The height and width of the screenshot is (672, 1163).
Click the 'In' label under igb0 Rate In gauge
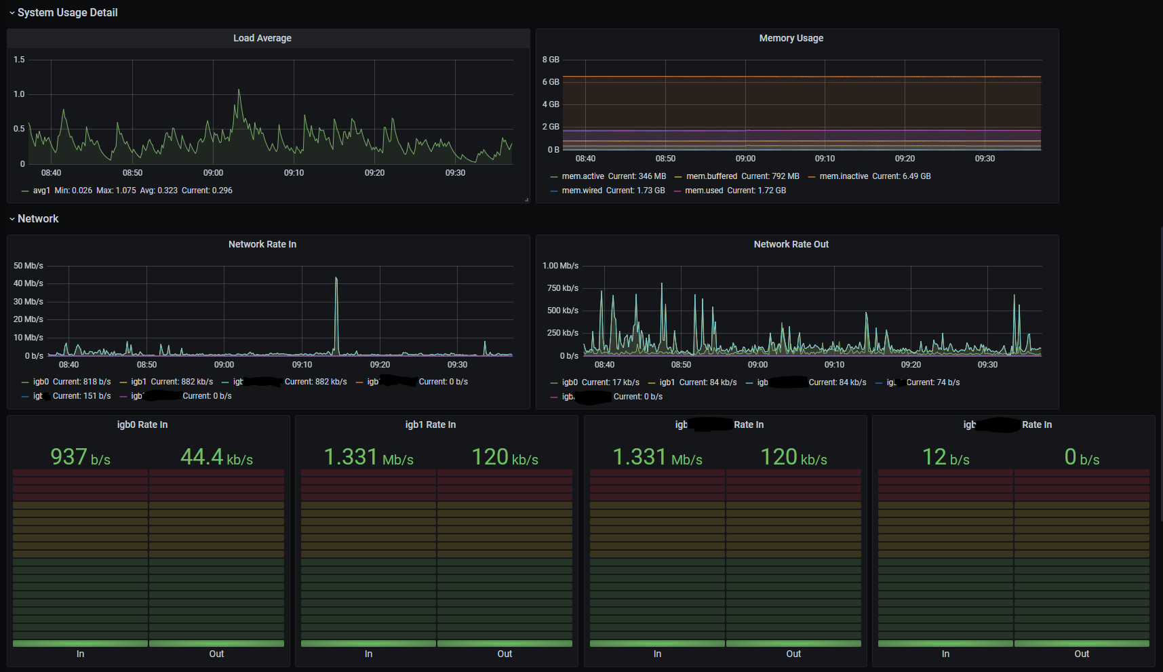tap(80, 654)
